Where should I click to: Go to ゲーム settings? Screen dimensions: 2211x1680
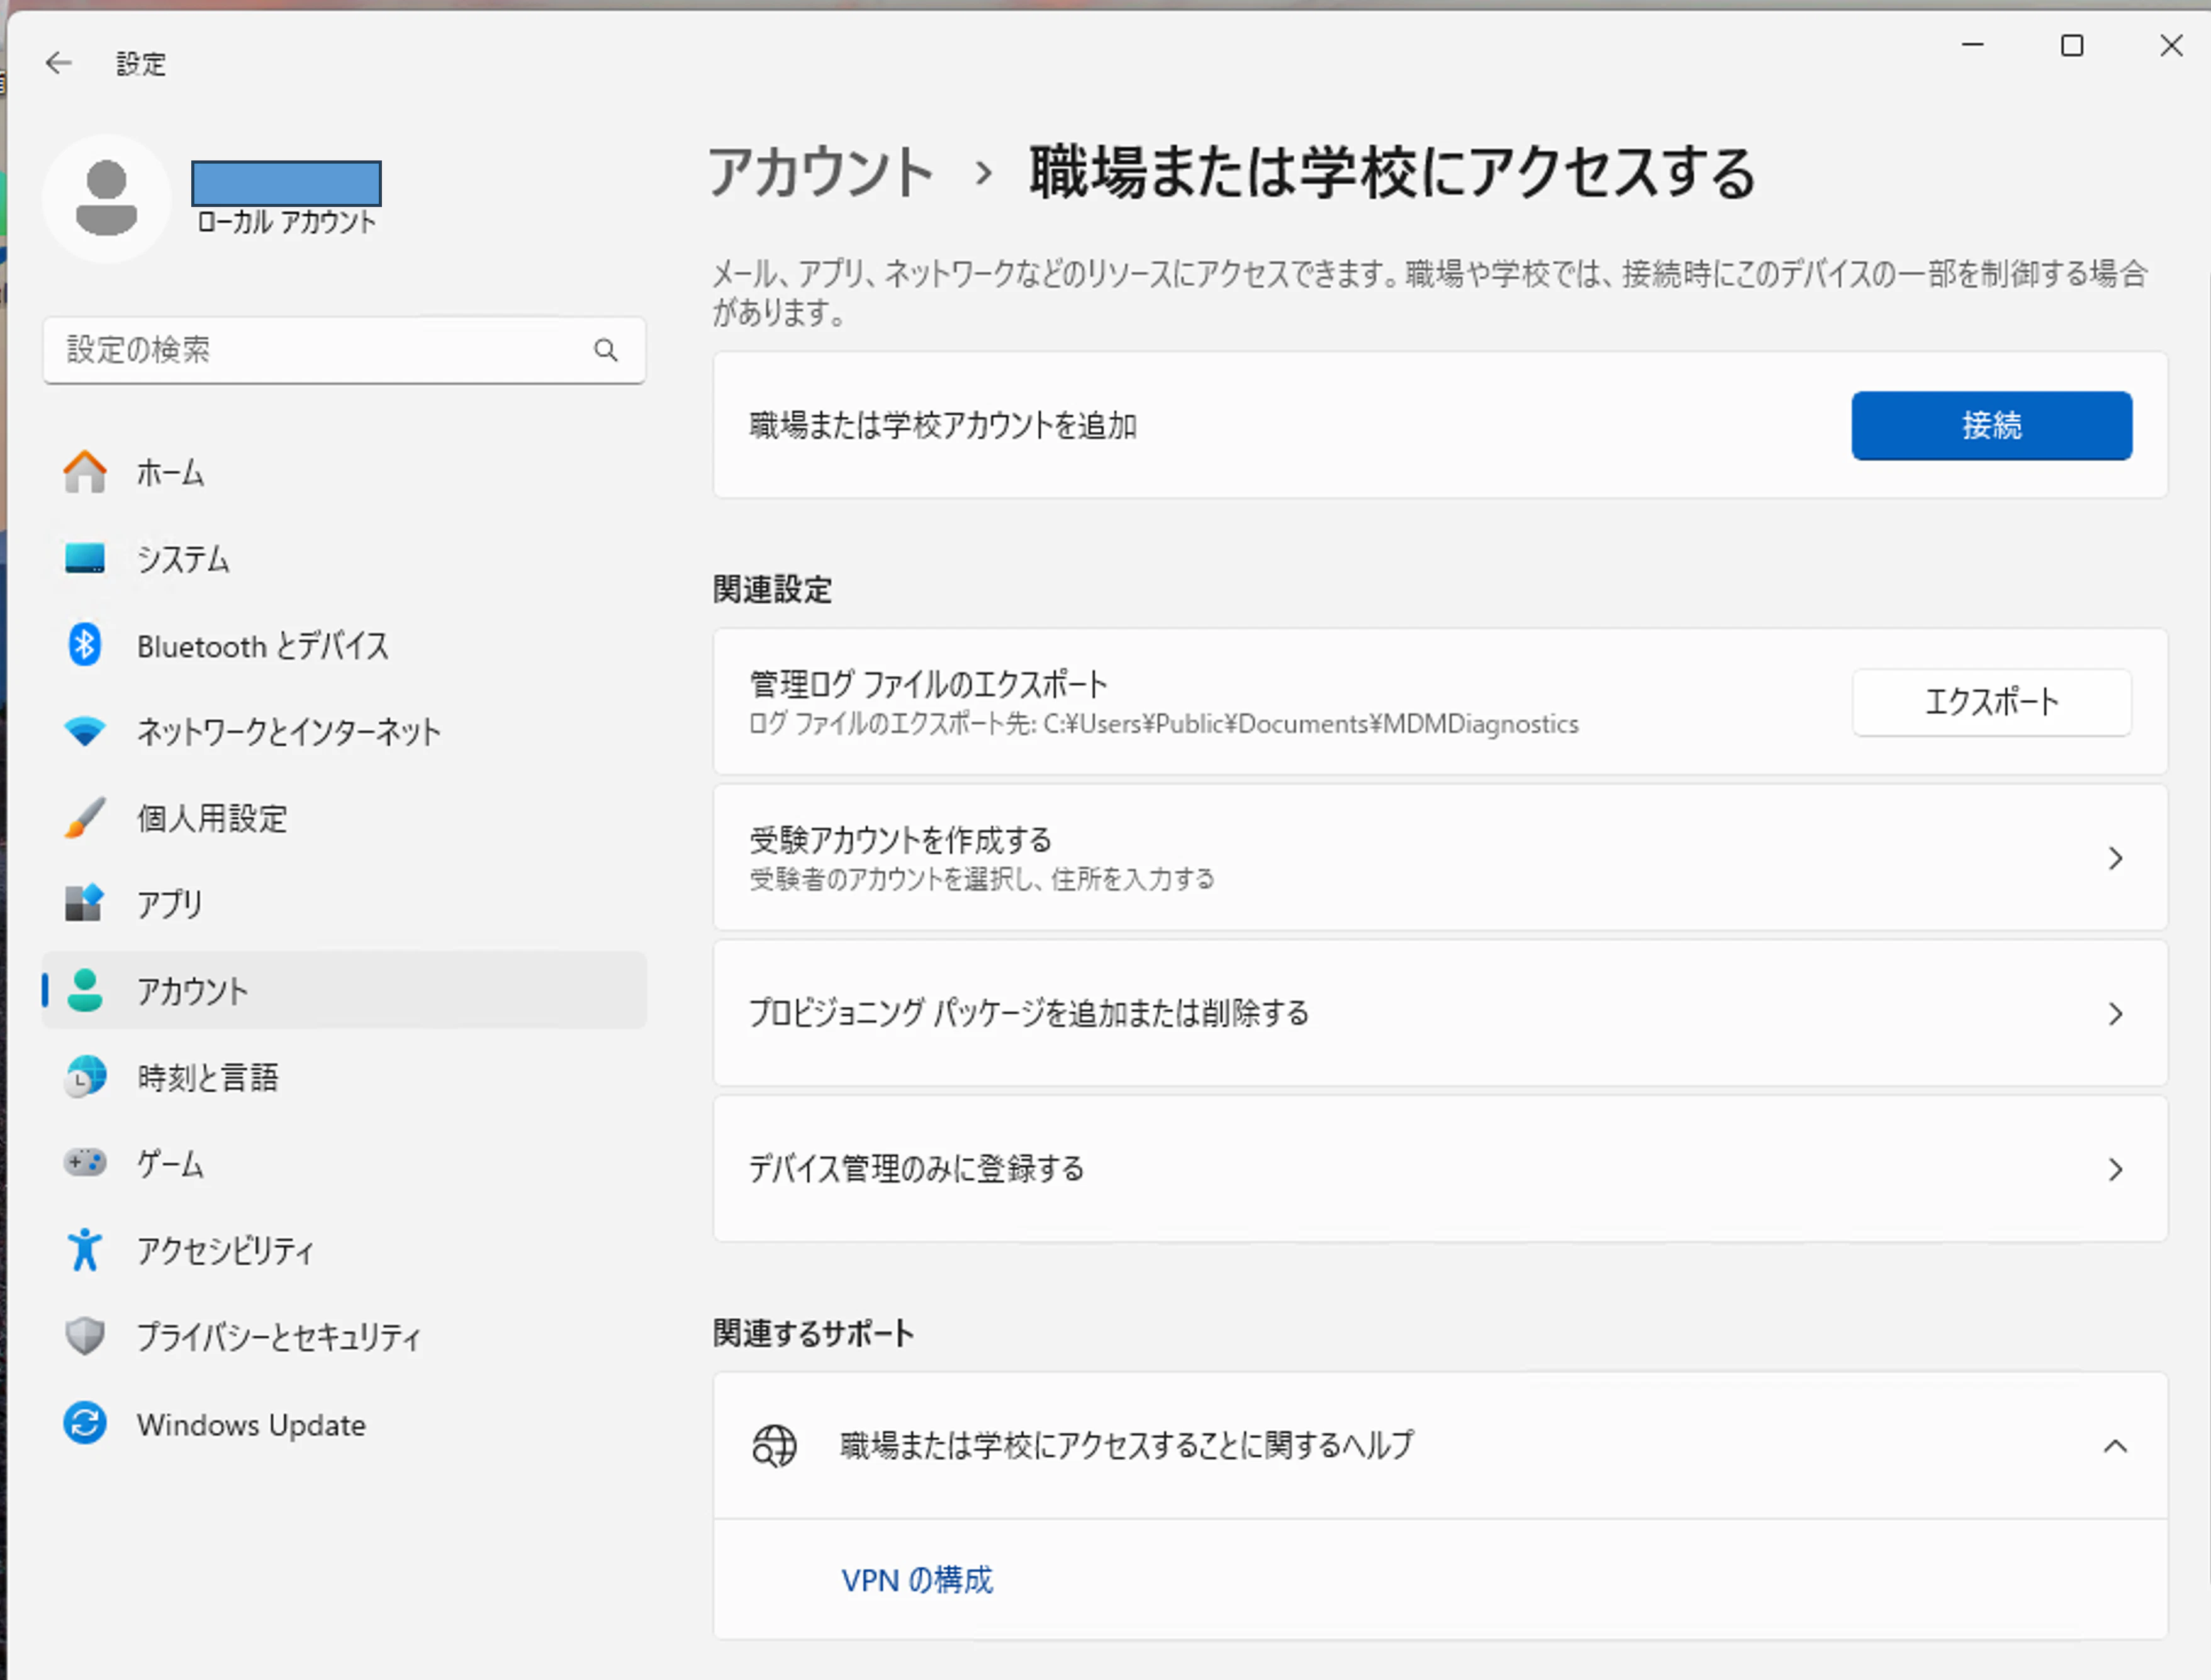(x=344, y=1163)
